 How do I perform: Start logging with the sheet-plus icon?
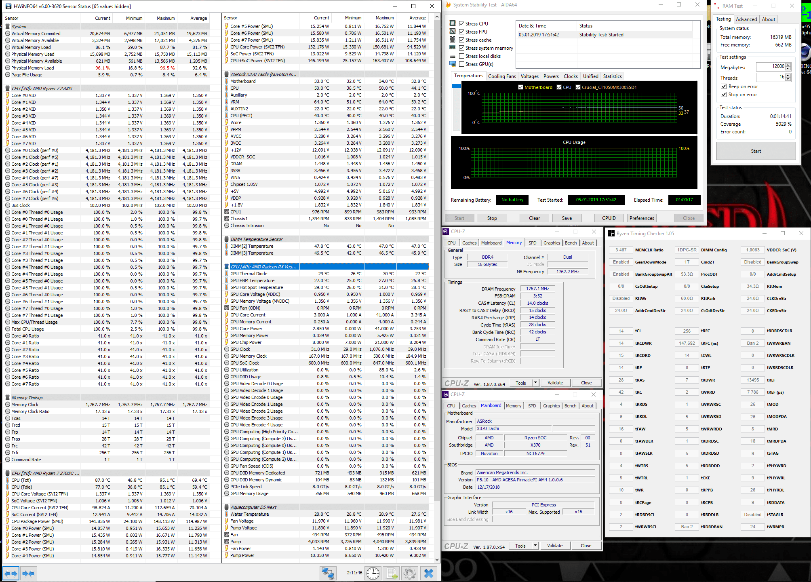[x=392, y=573]
